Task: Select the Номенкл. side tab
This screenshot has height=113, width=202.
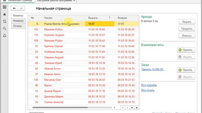Action: (18, 21)
